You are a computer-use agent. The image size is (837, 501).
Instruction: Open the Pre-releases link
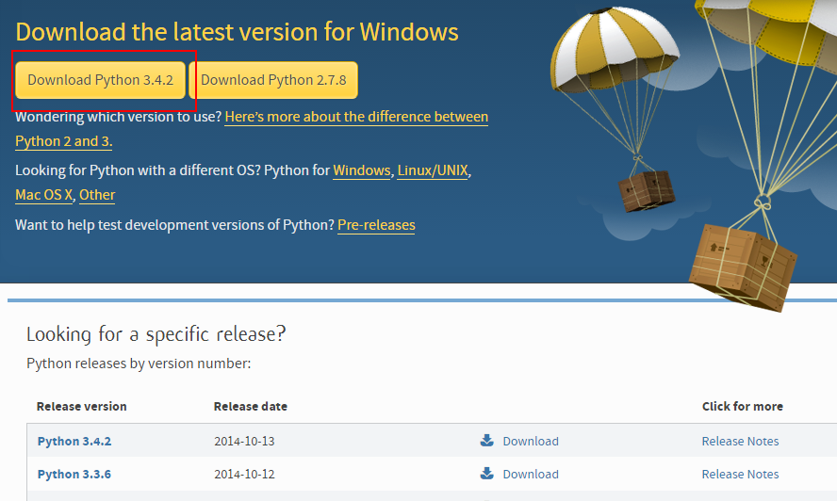pos(376,225)
